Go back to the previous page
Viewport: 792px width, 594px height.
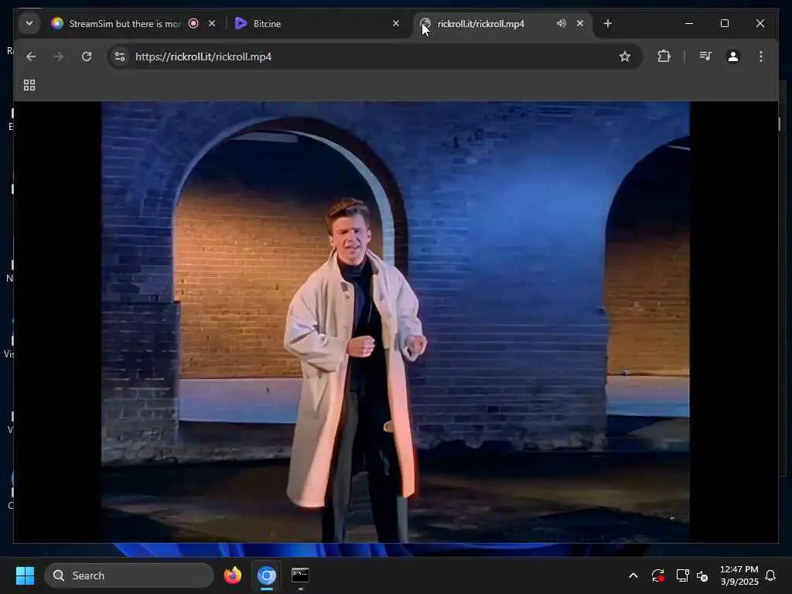(31, 56)
